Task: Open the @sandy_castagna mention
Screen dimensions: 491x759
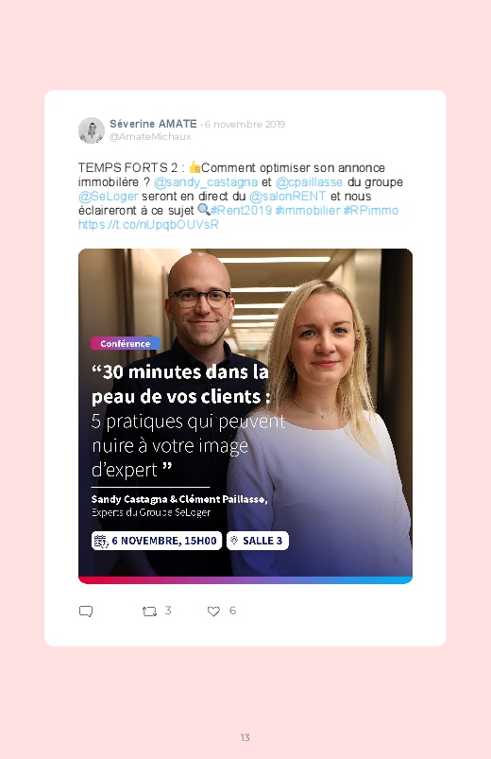Action: coord(206,182)
